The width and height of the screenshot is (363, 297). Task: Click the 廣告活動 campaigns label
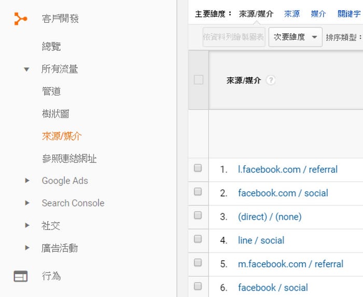pyautogui.click(x=60, y=248)
